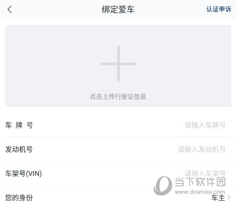Tap the large plus icon to upload
The image size is (236, 205).
pyautogui.click(x=119, y=64)
